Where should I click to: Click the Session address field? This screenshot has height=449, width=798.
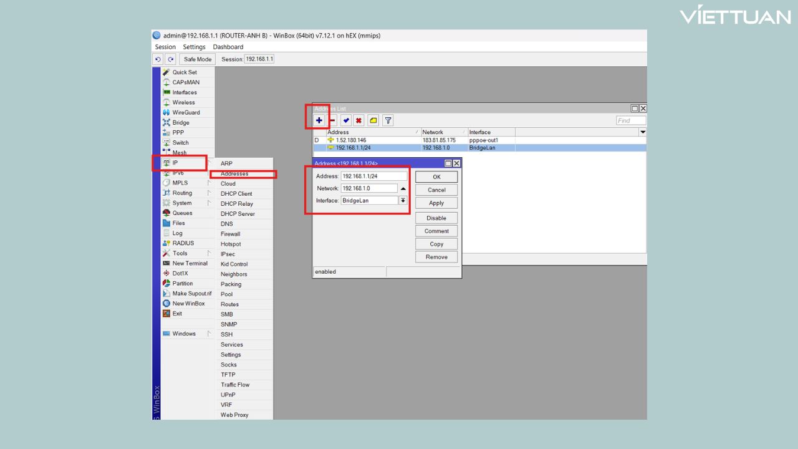[259, 59]
